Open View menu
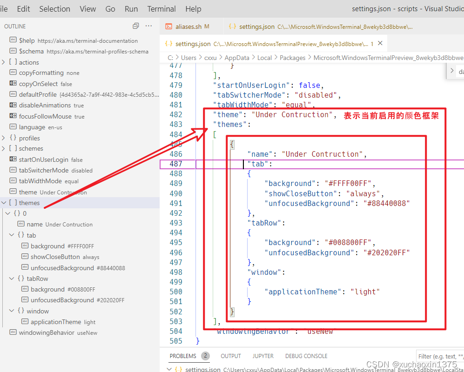Screen dimensions: 464x372 click(x=87, y=9)
